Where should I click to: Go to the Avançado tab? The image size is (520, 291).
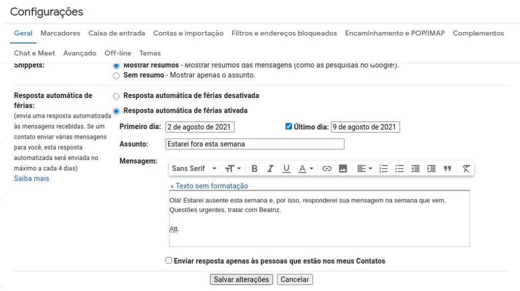pyautogui.click(x=80, y=53)
